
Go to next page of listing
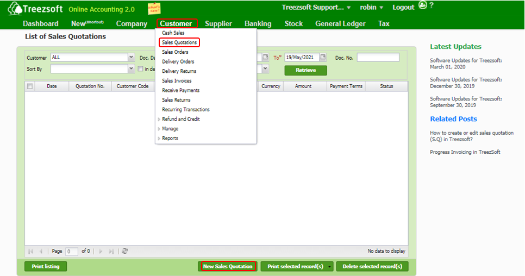coord(101,251)
